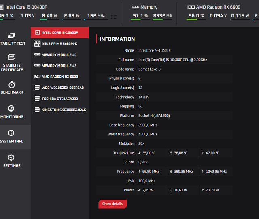The width and height of the screenshot is (259, 219).
Task: Click Multiplier value 29x
Action: (x=141, y=144)
